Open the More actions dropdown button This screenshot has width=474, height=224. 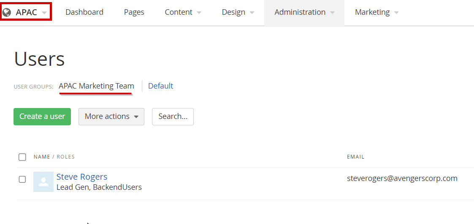[x=111, y=116]
